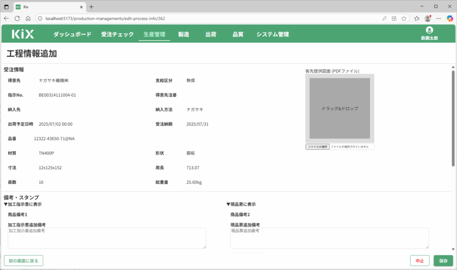The height and width of the screenshot is (270, 457).
Task: Click the 客先提供図面 (PDFファイル) label
Action: (332, 71)
